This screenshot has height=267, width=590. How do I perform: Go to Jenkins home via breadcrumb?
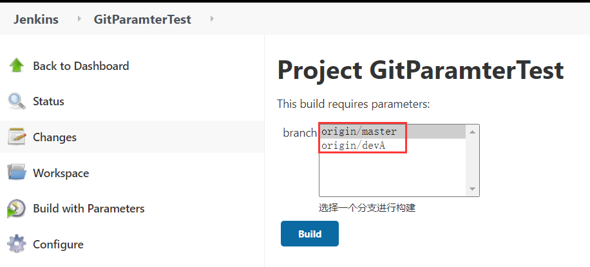point(36,19)
